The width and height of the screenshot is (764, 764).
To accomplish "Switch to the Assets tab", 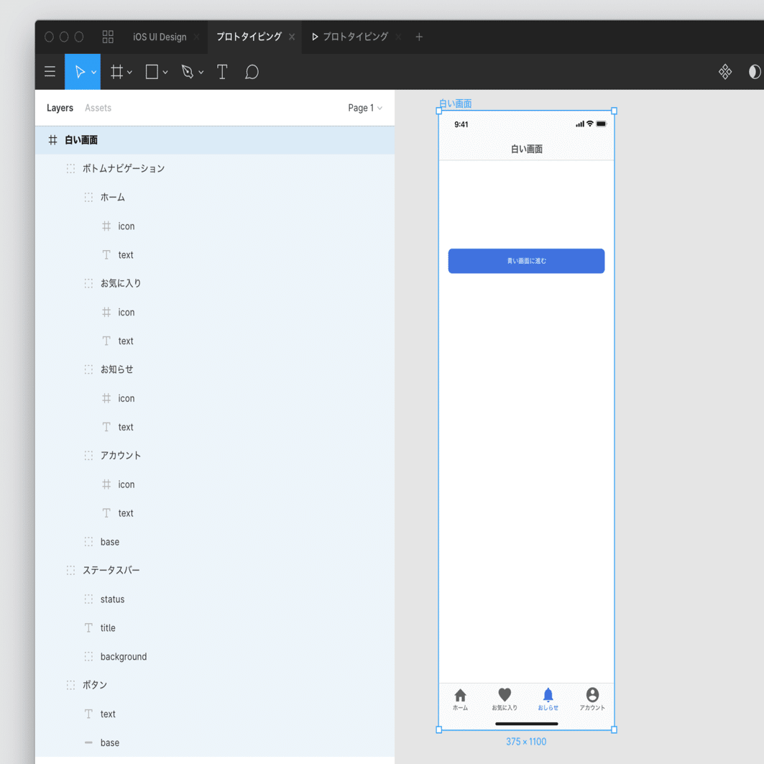I will click(98, 108).
